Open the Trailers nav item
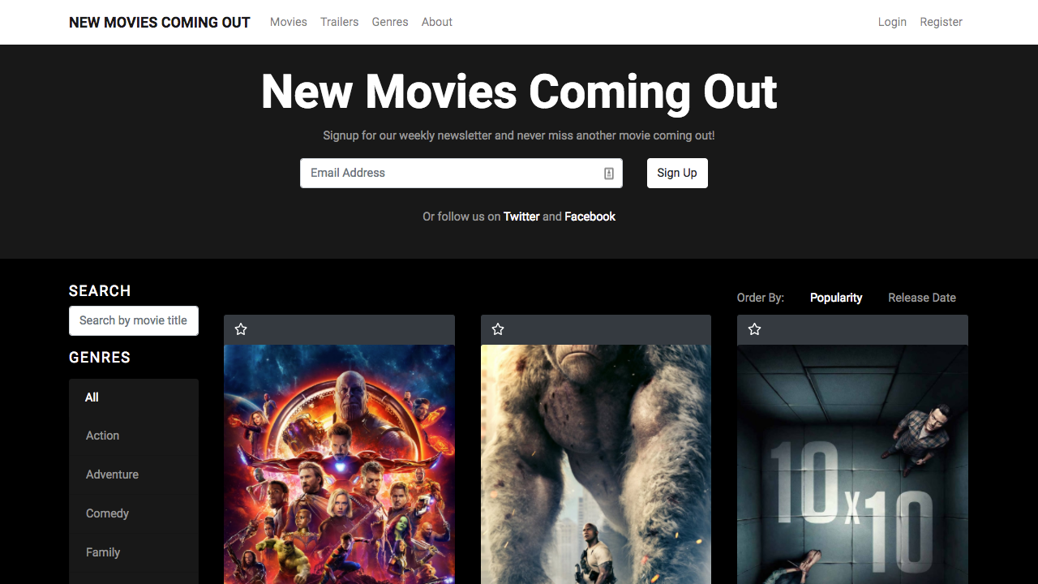Image resolution: width=1038 pixels, height=584 pixels. point(340,22)
